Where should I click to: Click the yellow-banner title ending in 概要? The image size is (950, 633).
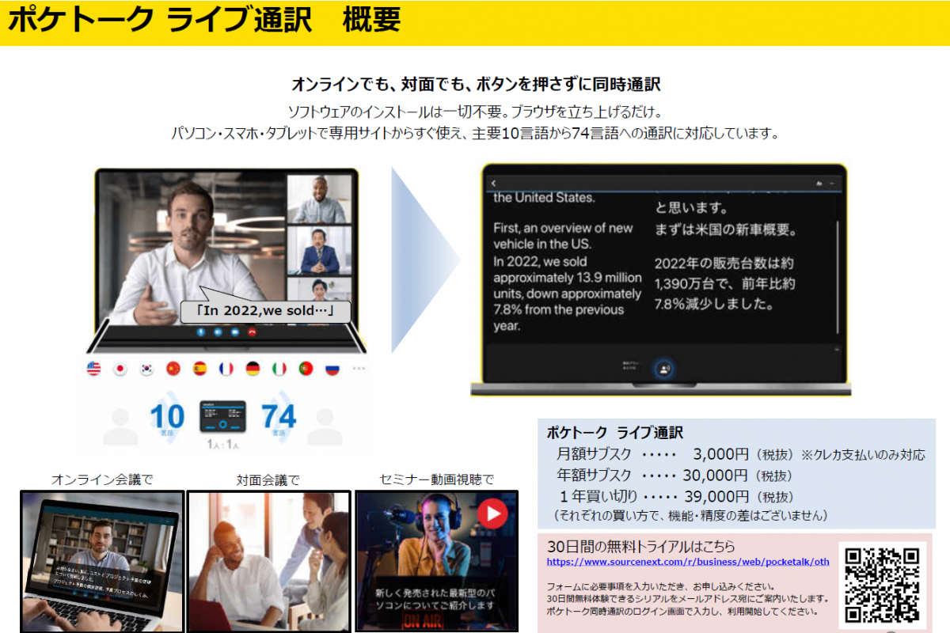click(x=204, y=21)
